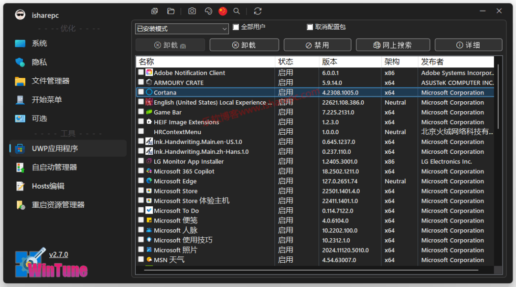516x287 pixels.
Task: Click the Microsoft 人脉 people icon
Action: coord(149,230)
